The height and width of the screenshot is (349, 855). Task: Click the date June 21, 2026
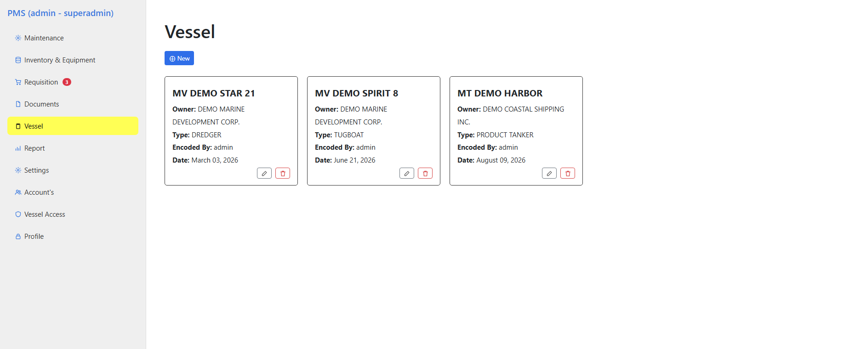pyautogui.click(x=354, y=160)
